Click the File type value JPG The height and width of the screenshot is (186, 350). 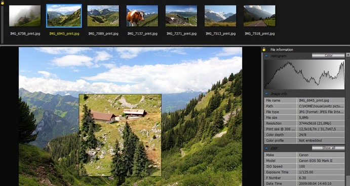[x=321, y=112]
